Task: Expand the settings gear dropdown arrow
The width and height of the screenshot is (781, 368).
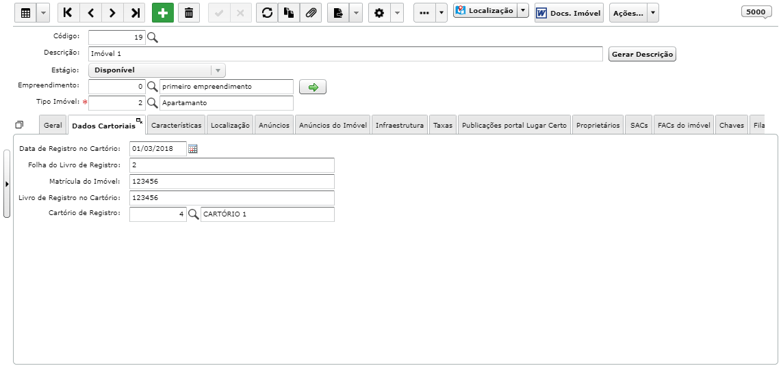Action: point(397,13)
